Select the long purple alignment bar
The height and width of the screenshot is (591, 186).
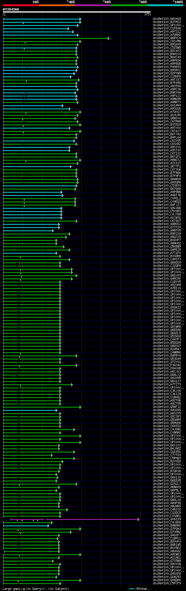tap(75, 519)
